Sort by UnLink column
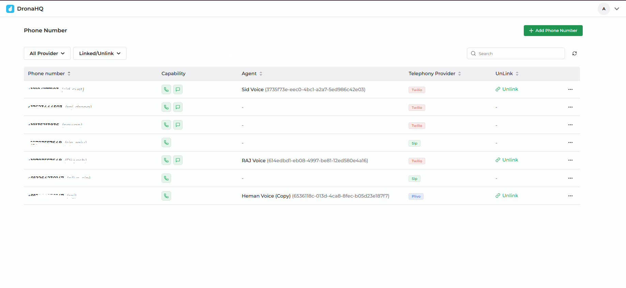 (x=517, y=73)
